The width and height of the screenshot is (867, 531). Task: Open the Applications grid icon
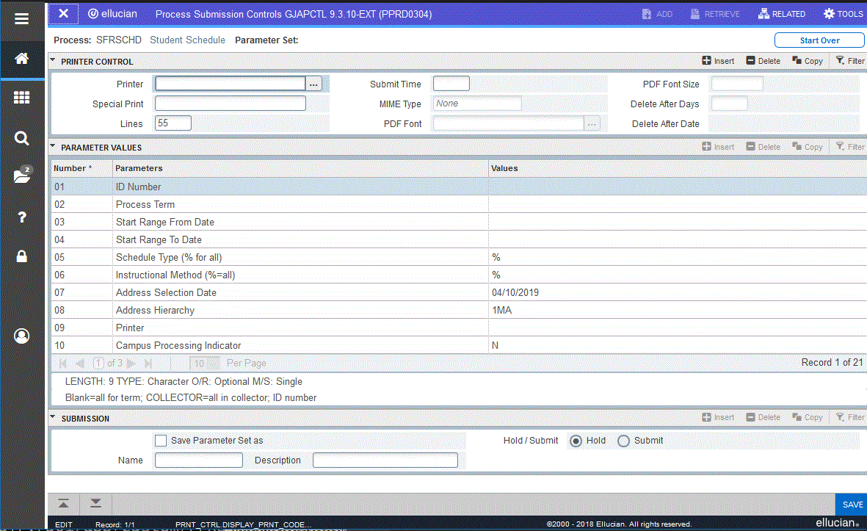21,98
